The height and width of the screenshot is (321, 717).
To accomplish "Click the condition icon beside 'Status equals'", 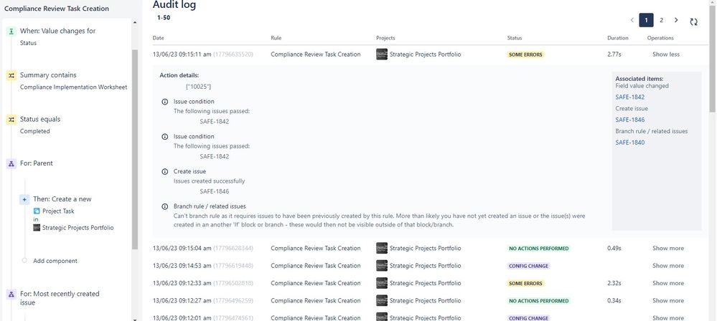I will (x=11, y=120).
